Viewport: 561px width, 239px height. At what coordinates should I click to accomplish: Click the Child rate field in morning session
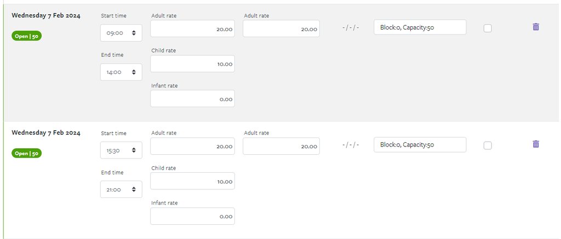click(x=192, y=63)
